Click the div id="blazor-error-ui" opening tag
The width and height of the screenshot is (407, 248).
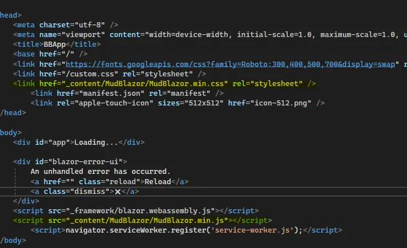click(x=70, y=162)
